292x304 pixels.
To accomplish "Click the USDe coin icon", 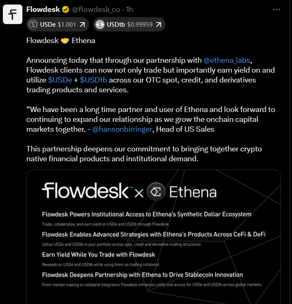I will [33, 25].
